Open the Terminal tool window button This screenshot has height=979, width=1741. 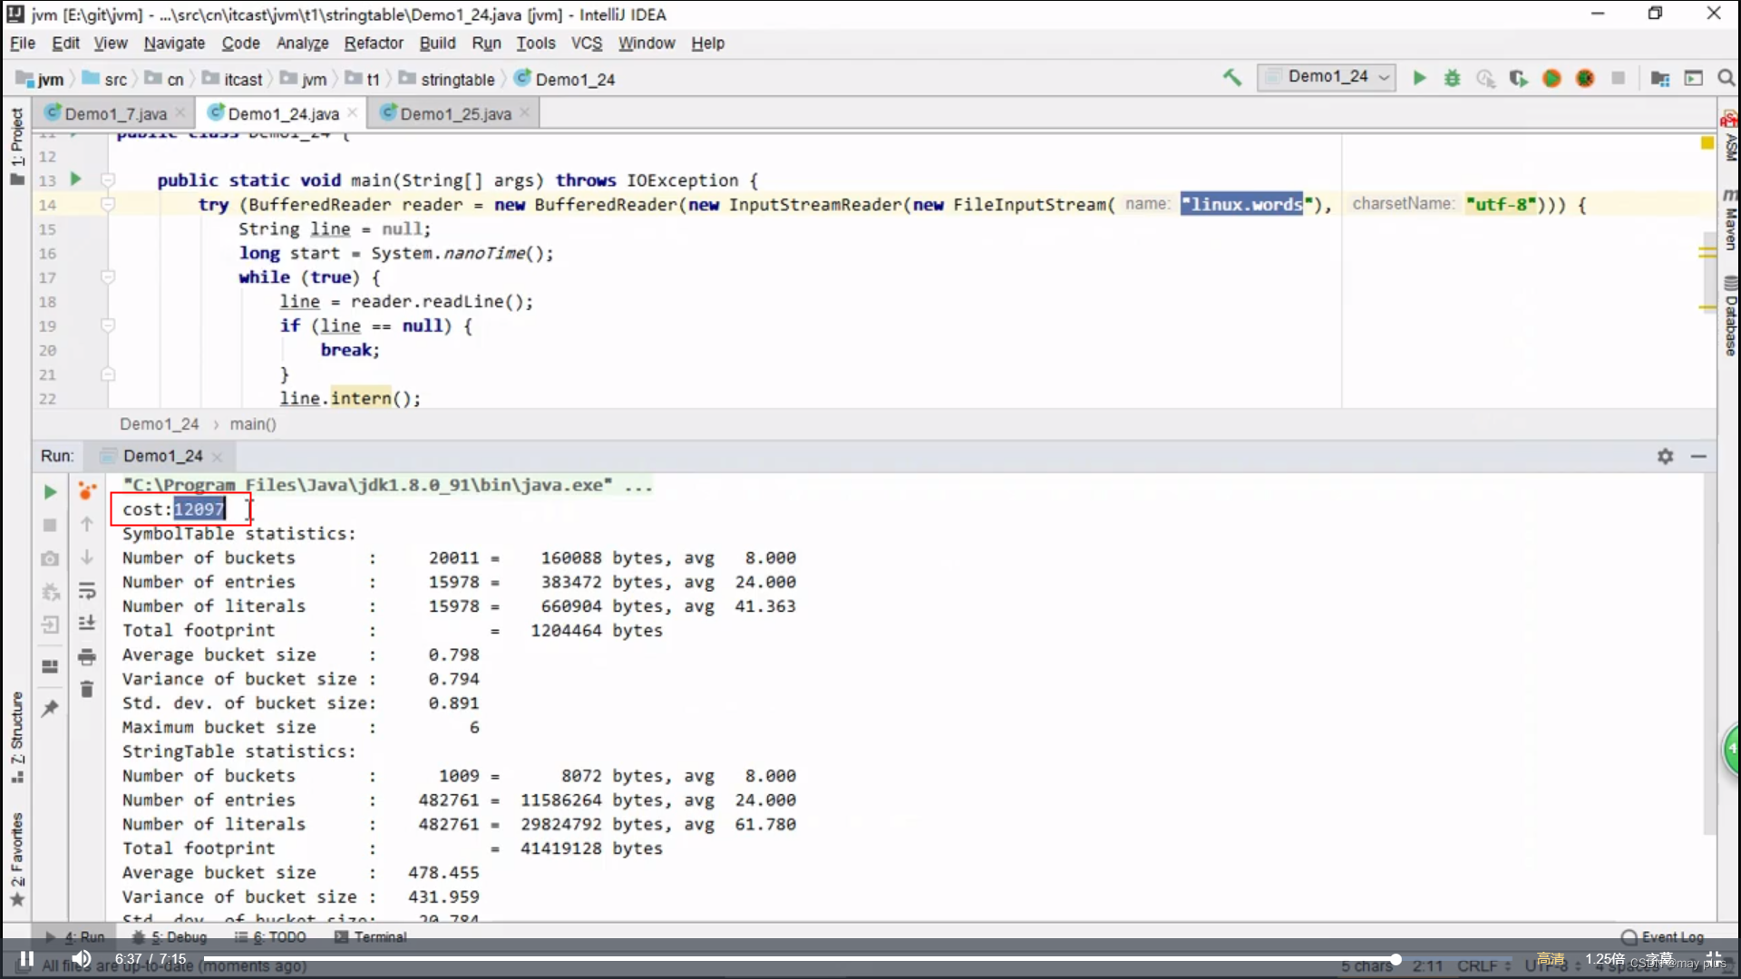(371, 937)
